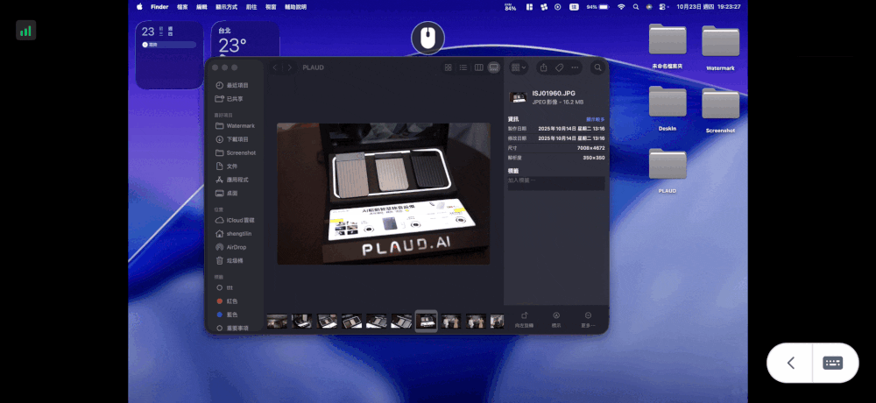Select the gallery view button
876x403 pixels.
[493, 67]
